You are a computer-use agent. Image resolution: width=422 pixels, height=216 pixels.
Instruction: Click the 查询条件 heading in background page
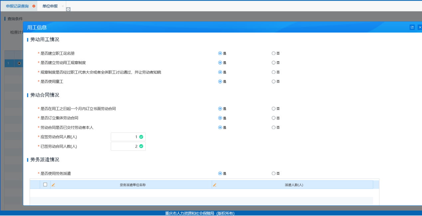click(x=15, y=19)
